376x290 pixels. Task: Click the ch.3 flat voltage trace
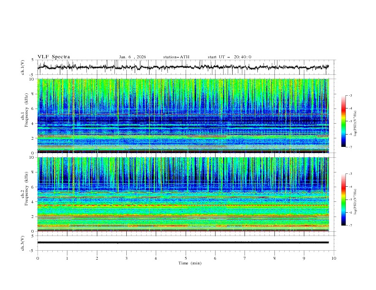pos(183,243)
